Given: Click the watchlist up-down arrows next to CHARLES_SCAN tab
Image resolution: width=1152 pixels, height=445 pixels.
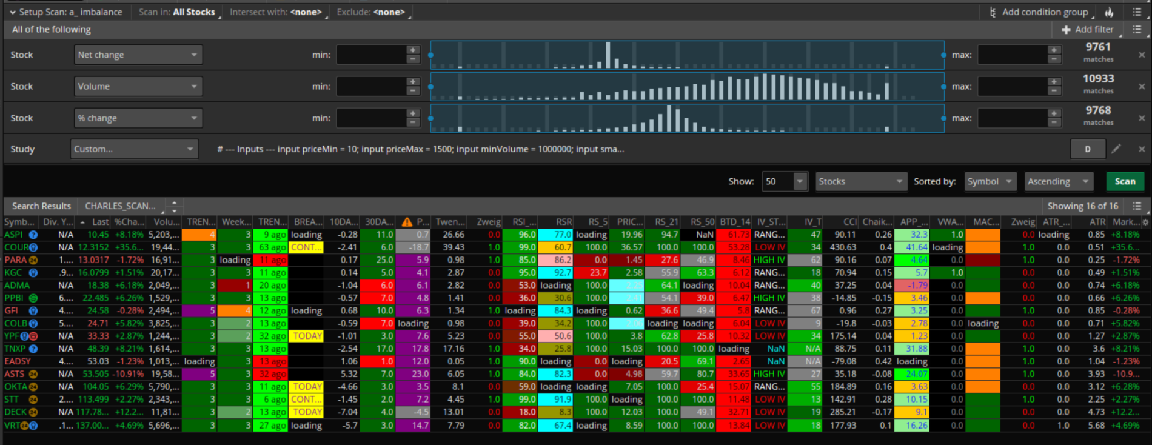Looking at the screenshot, I should (x=174, y=206).
